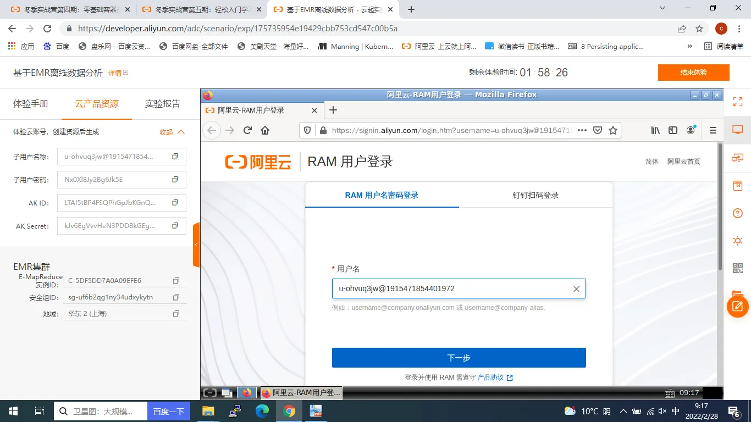Open 详情 link beside the title
Viewport: 751px width, 422px height.
118,73
